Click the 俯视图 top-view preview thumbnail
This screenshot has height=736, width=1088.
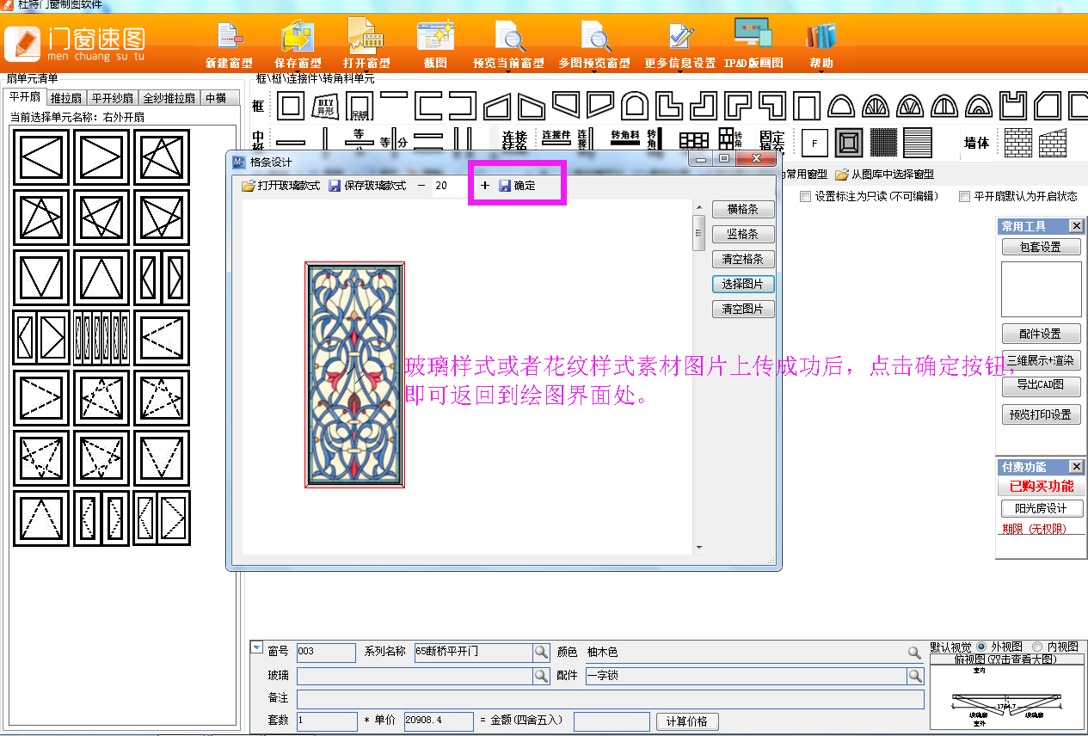(x=1007, y=697)
